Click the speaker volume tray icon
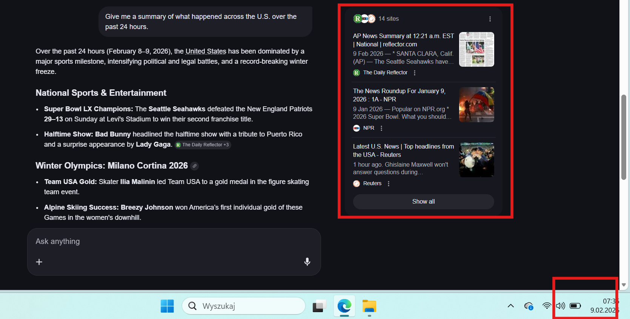 [x=561, y=306]
